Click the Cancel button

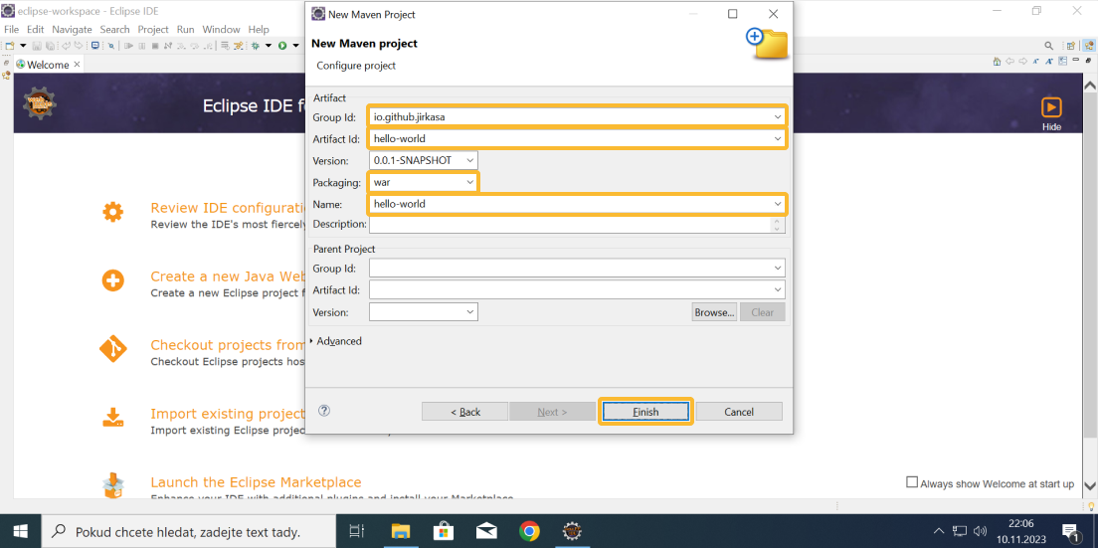pos(739,412)
